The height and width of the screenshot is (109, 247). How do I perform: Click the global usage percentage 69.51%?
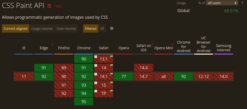[231, 11]
